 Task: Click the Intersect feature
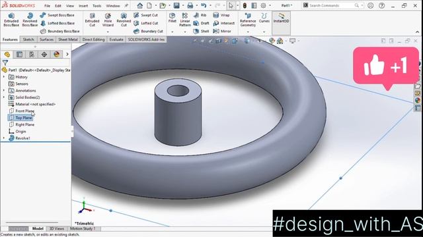(224, 24)
